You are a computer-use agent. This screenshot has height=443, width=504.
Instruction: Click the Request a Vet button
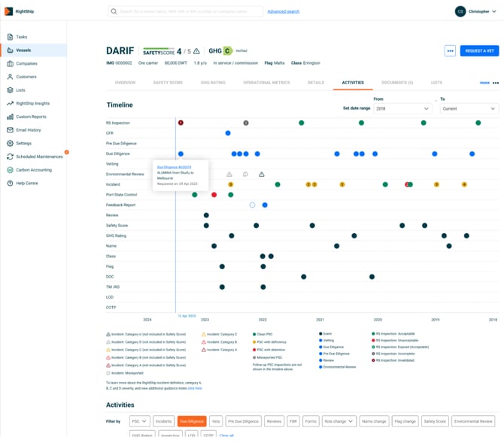pos(478,50)
